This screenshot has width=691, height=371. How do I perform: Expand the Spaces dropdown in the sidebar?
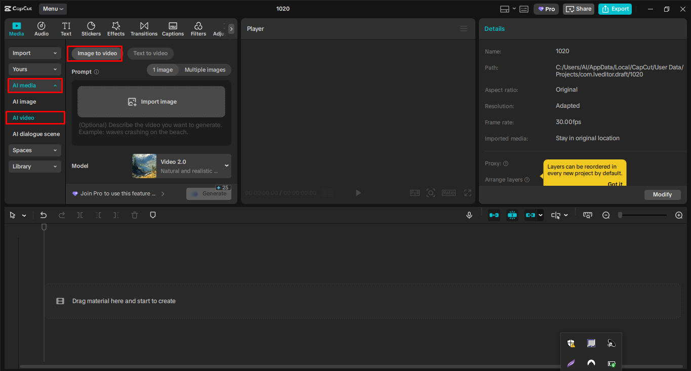[34, 150]
